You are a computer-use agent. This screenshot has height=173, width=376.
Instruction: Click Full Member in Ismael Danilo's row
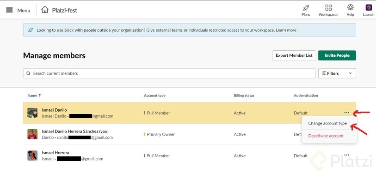[x=159, y=113]
